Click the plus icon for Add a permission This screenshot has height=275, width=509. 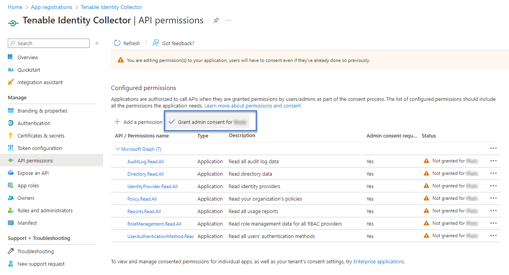(117, 122)
